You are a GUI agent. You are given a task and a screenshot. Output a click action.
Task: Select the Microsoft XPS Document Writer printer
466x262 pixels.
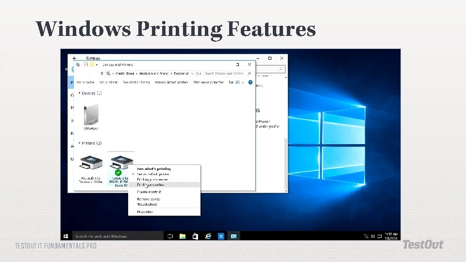(91, 169)
